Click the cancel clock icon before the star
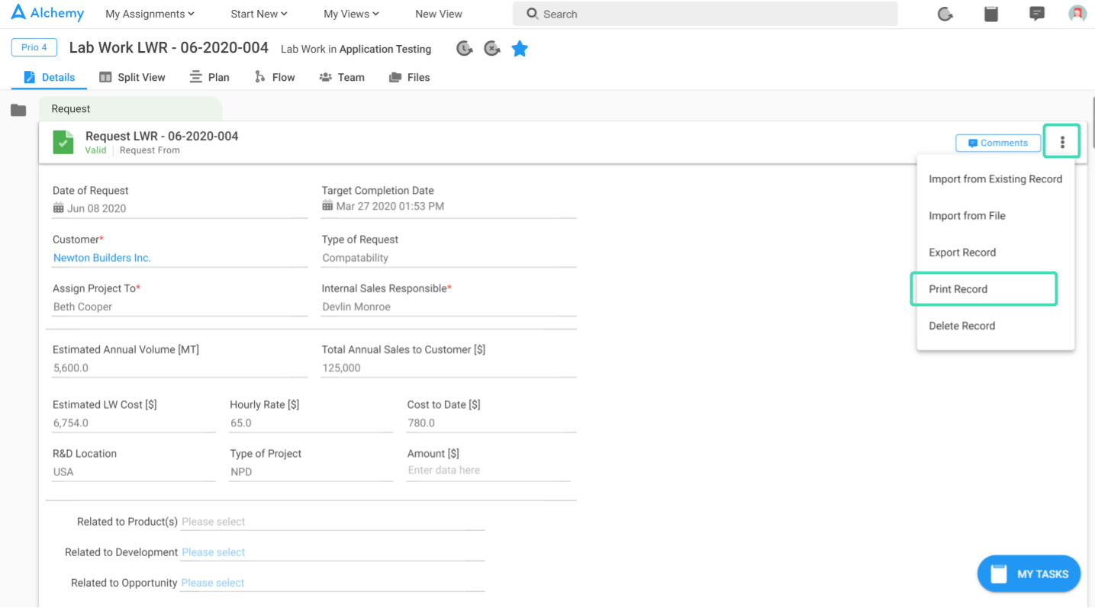The image size is (1095, 608). click(x=492, y=49)
